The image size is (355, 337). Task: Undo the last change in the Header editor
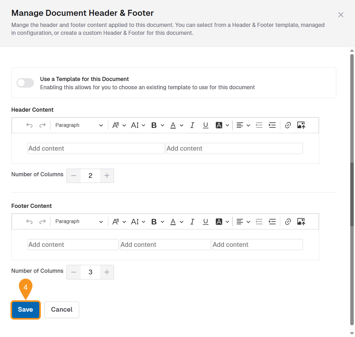pos(29,125)
